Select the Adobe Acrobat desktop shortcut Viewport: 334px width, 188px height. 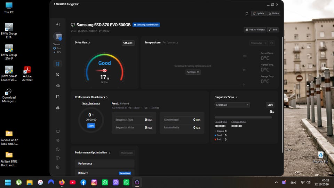[x=27, y=74]
